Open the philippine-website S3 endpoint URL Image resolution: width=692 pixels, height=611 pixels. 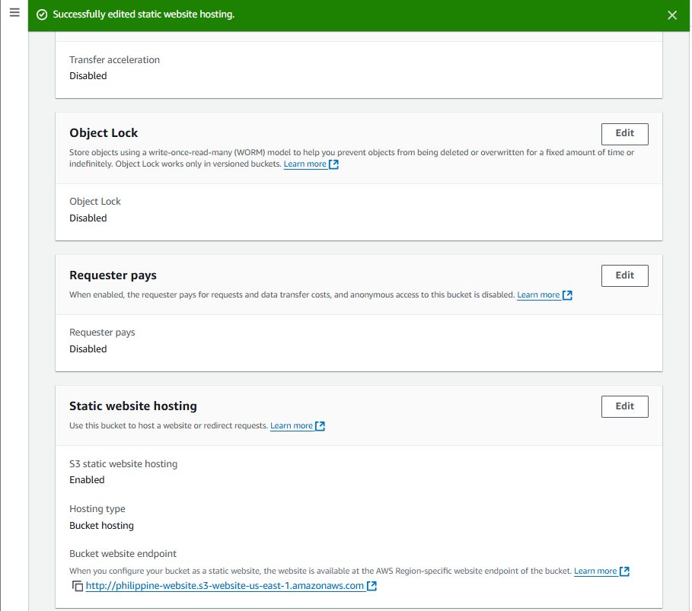click(225, 586)
